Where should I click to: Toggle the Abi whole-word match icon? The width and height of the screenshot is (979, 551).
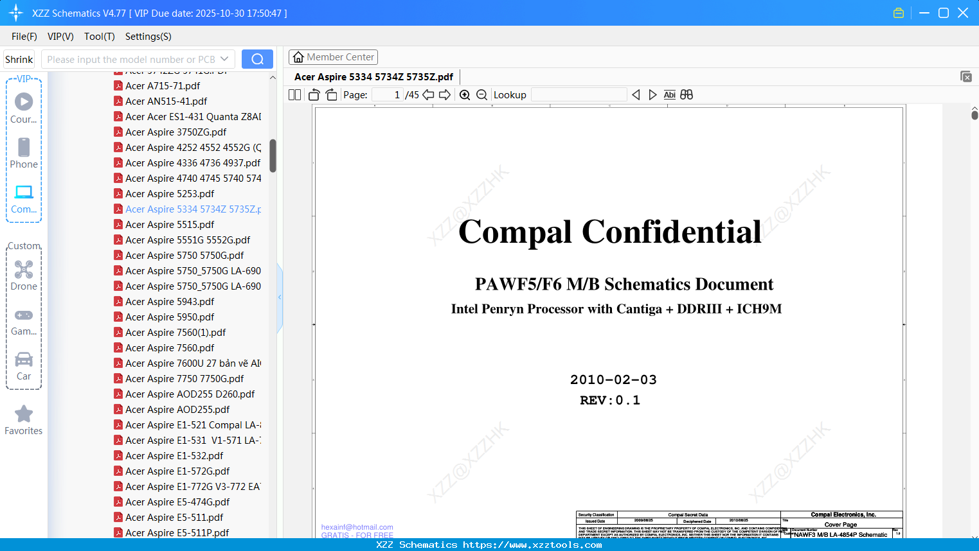tap(669, 95)
